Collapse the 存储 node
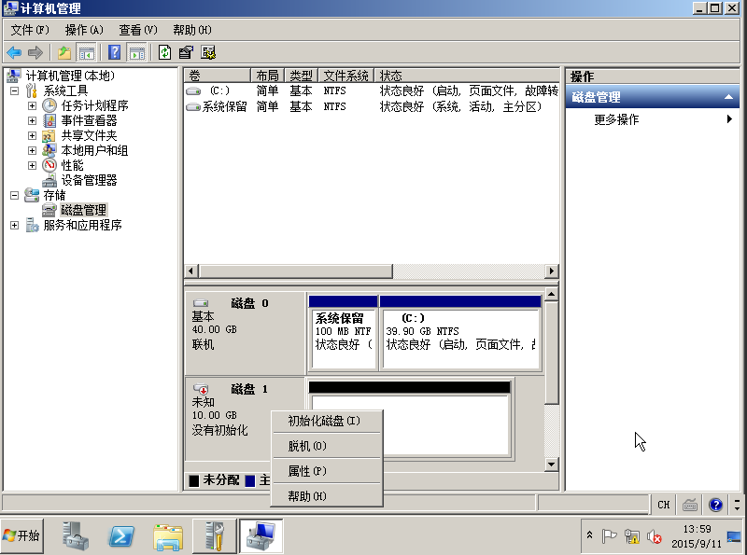This screenshot has width=747, height=555. click(14, 195)
